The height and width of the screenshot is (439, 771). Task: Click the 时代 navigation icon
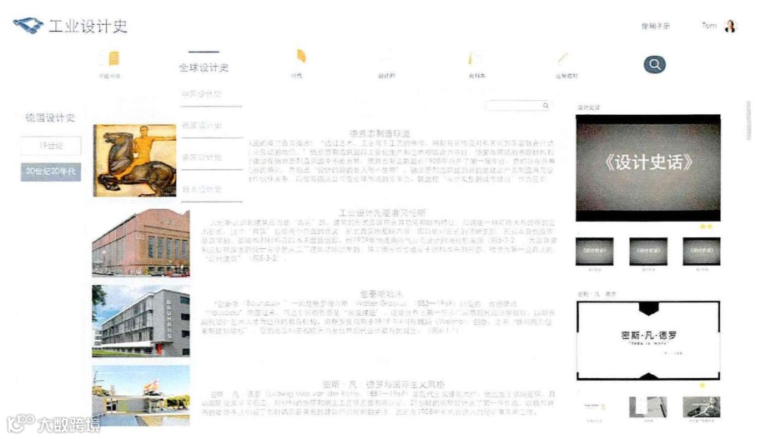click(x=301, y=57)
